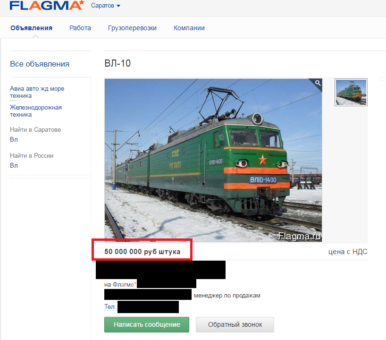Open Все объявления link

40,64
